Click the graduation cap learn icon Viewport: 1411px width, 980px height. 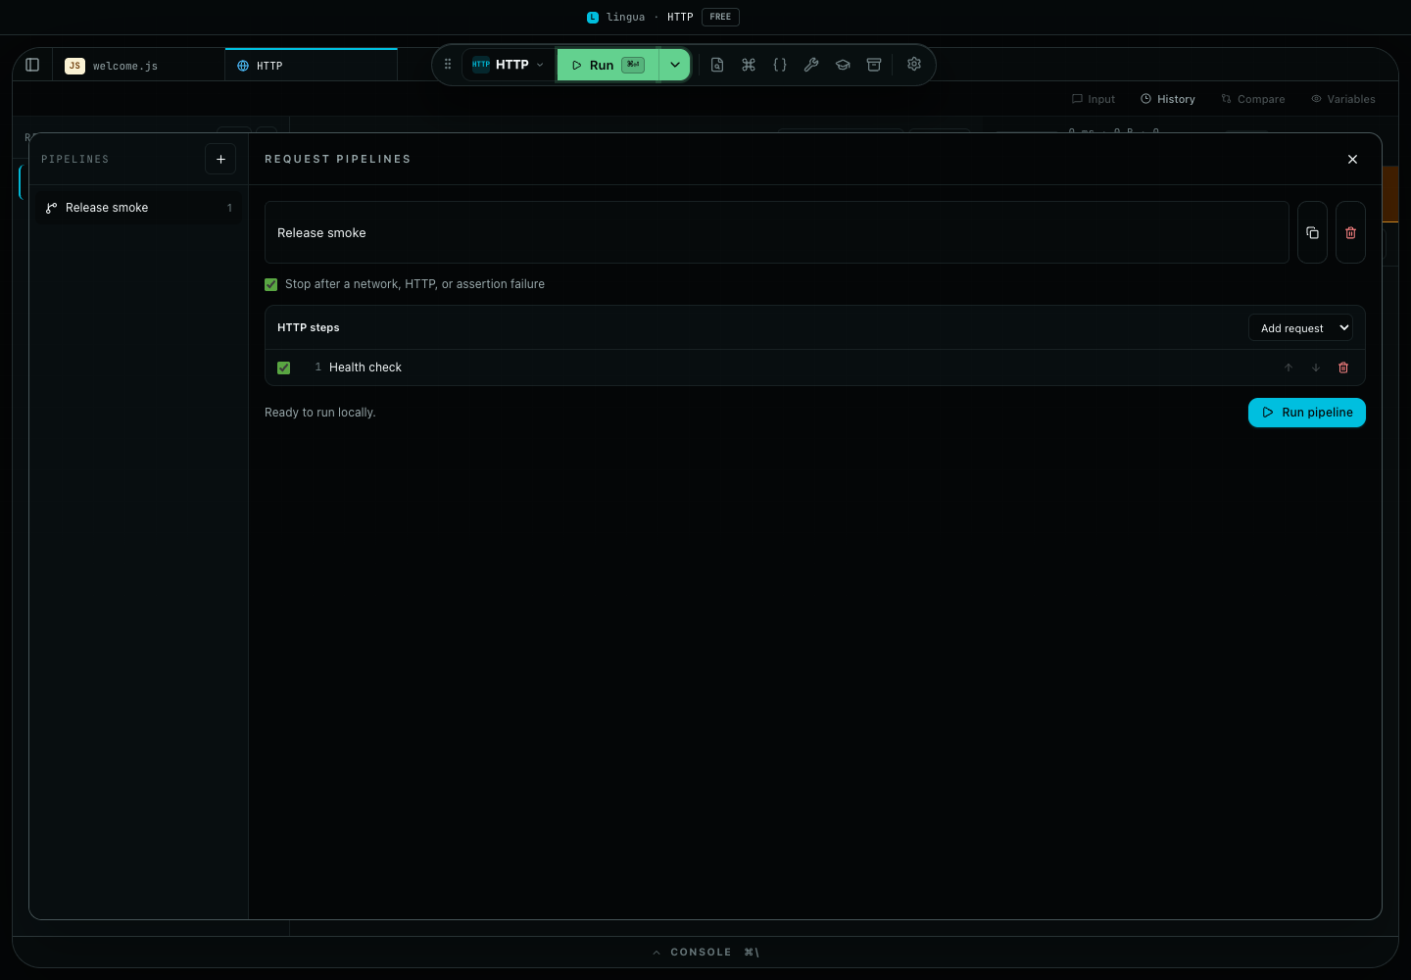pyautogui.click(x=843, y=65)
